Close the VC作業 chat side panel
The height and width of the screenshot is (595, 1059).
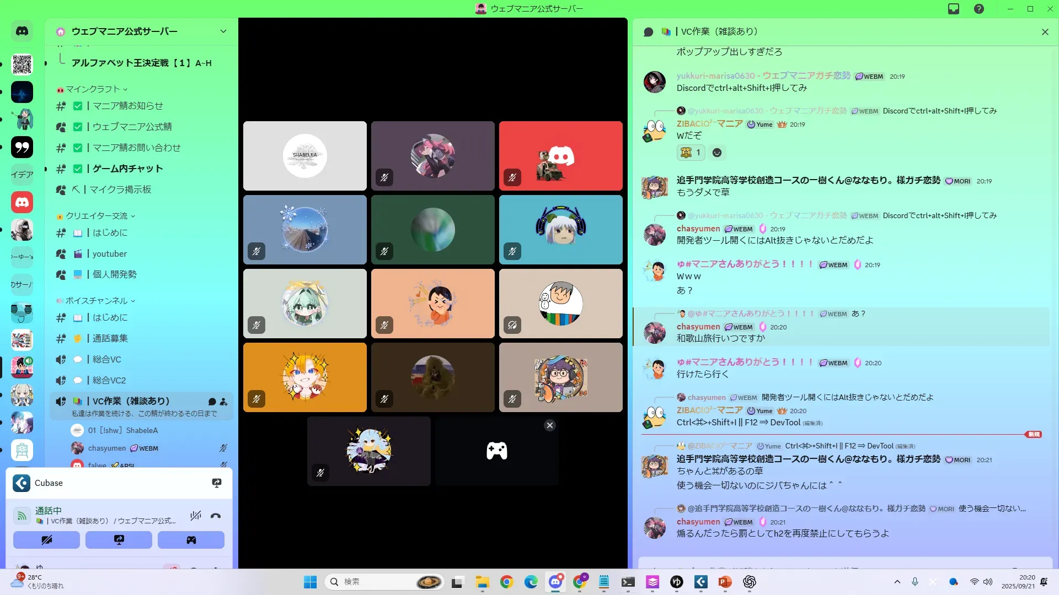1045,32
